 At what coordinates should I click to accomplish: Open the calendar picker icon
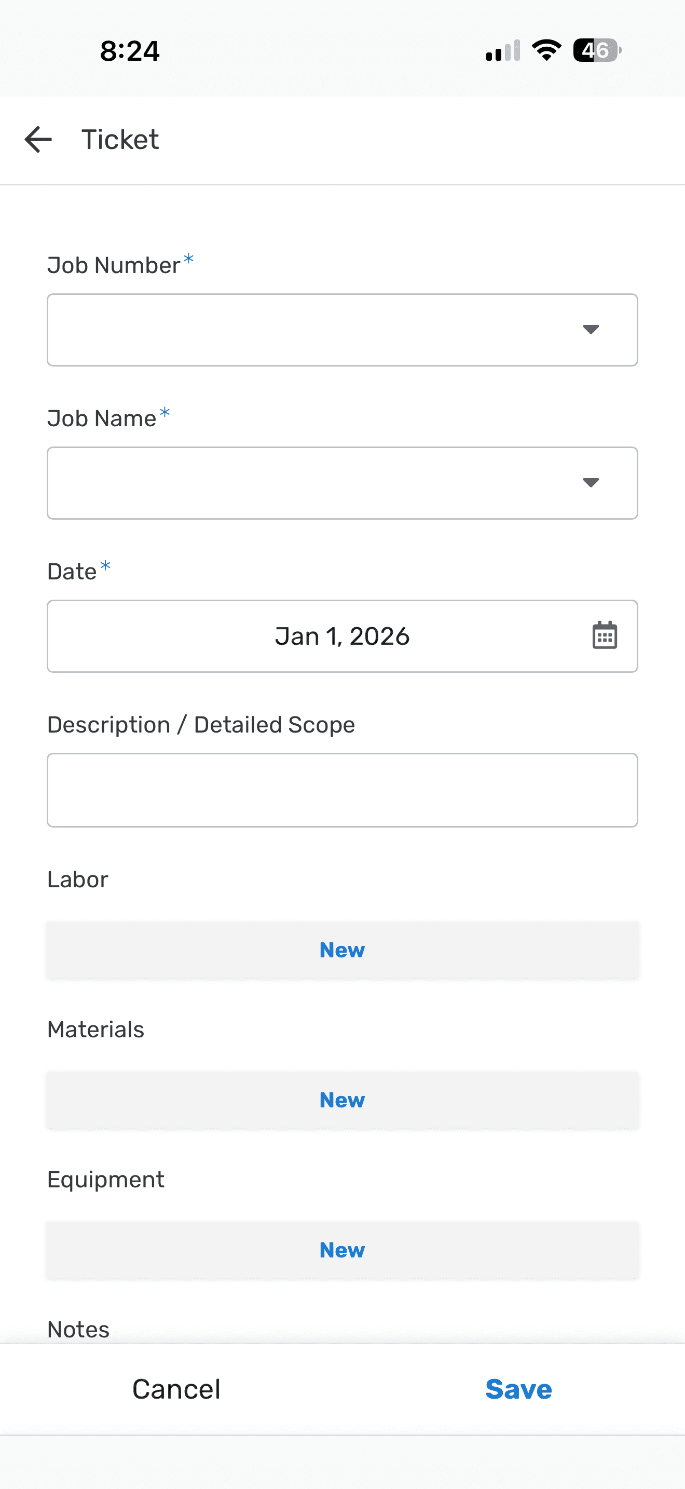[x=604, y=636]
